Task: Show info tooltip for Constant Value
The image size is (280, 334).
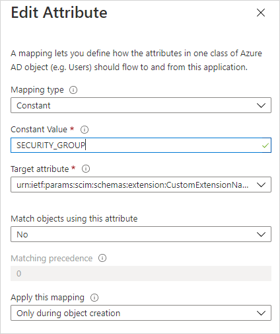Action: click(x=85, y=130)
